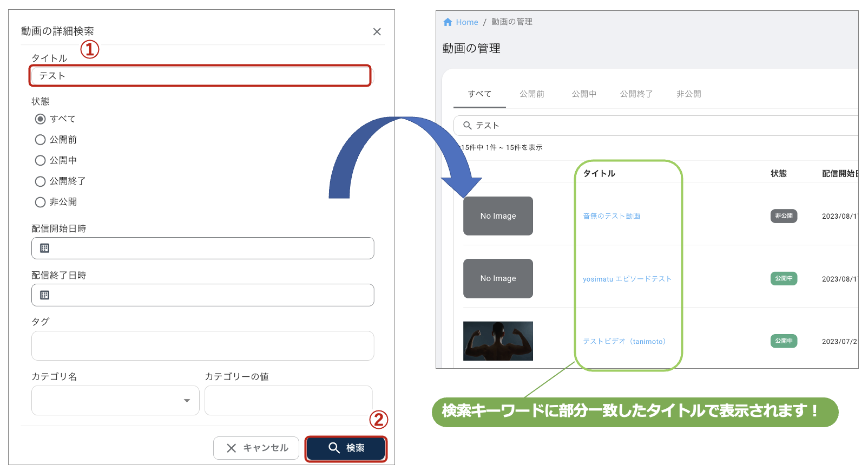Click the Home icon in breadcrumb

pyautogui.click(x=448, y=22)
